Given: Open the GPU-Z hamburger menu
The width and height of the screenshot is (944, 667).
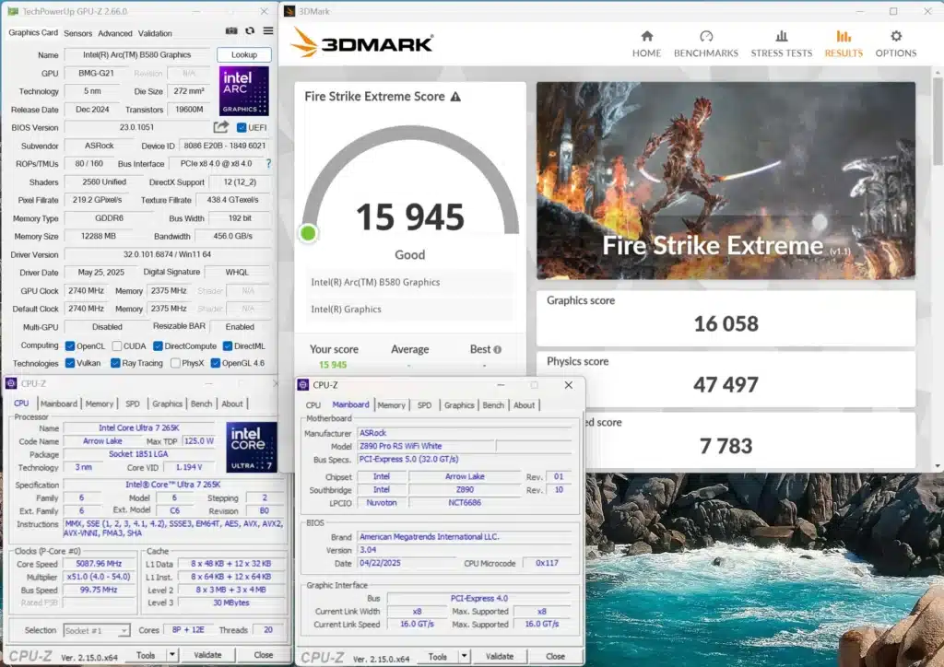Looking at the screenshot, I should coord(268,31).
